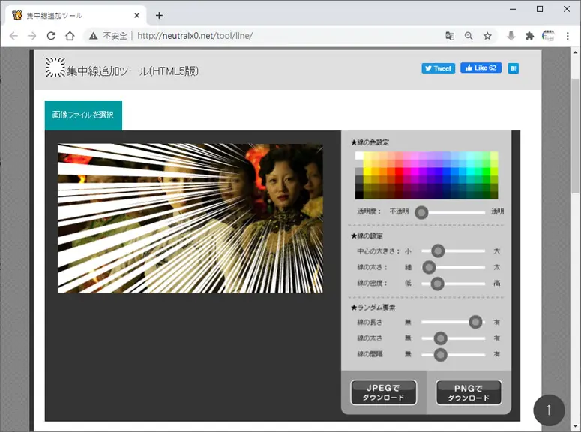Open Chrome three-dot menu
The width and height of the screenshot is (581, 432).
coord(568,36)
